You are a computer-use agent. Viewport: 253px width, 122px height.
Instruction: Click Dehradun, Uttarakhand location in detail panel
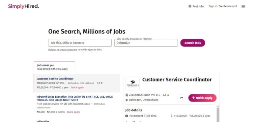[144, 100]
